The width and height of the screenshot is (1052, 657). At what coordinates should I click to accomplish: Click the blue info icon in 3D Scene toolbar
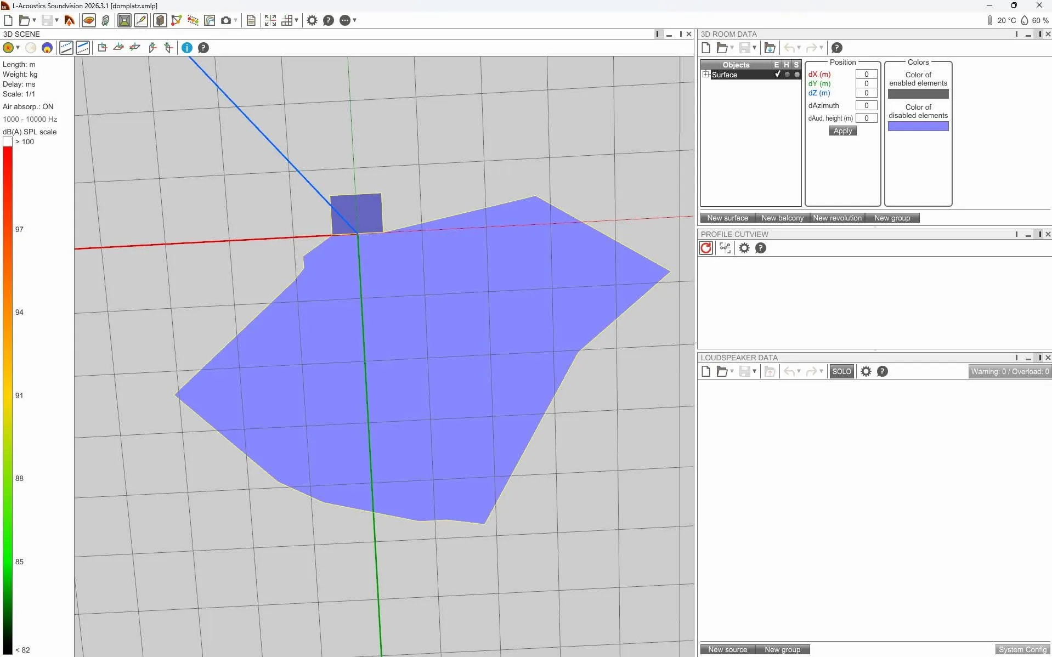click(187, 48)
